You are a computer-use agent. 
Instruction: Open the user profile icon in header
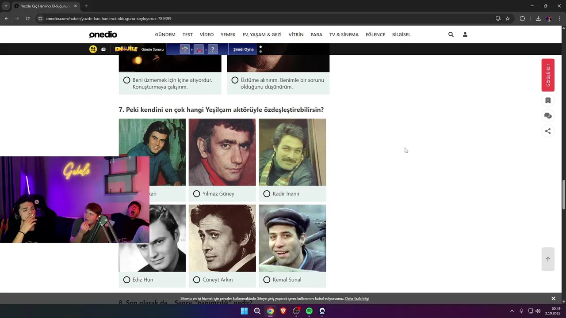[465, 34]
